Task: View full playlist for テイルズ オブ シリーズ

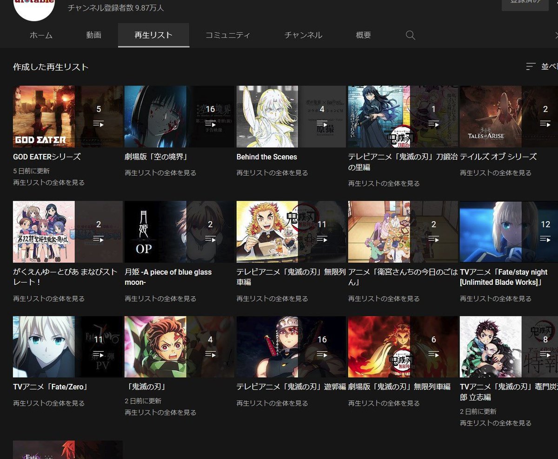Action: (x=496, y=173)
